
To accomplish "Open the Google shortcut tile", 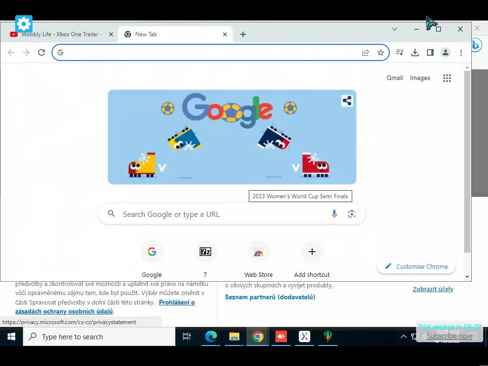I will click(152, 259).
